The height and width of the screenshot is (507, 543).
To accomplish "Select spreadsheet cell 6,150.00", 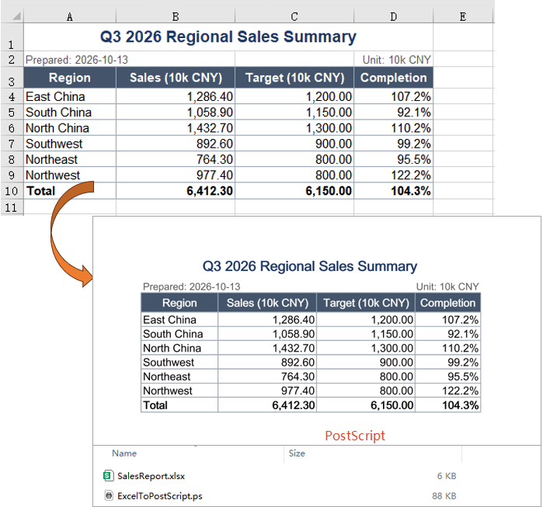I will pyautogui.click(x=294, y=191).
